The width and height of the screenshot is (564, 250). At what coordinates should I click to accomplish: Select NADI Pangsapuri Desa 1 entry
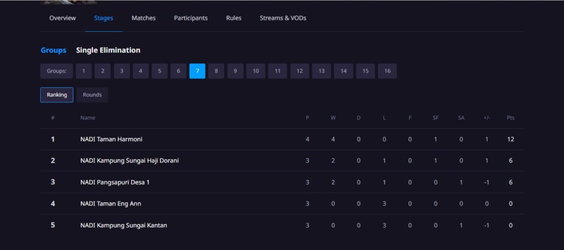click(x=115, y=182)
